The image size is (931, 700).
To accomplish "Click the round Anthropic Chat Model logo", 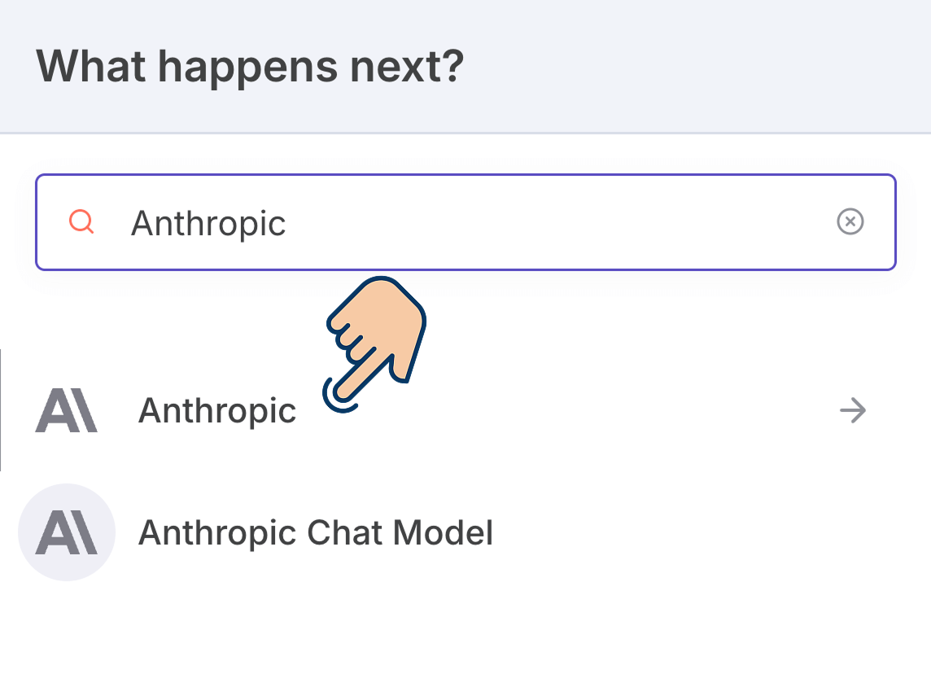I will click(x=66, y=532).
